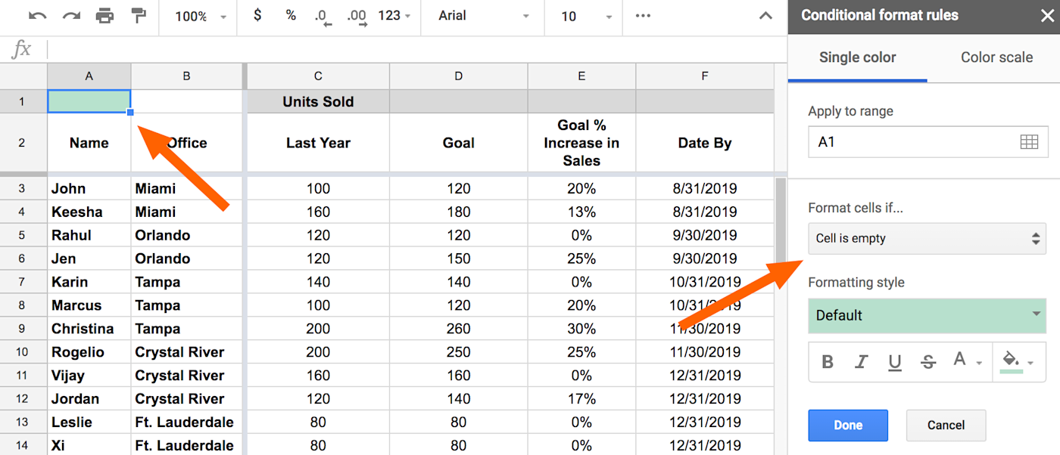Select the Single color tab
This screenshot has height=455, width=1060.
857,57
